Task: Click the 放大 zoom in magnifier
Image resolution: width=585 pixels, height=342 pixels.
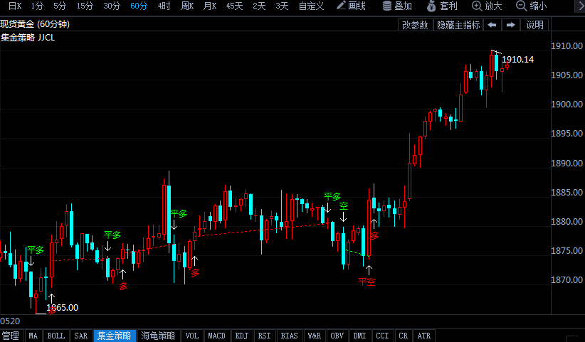Action: [x=487, y=6]
